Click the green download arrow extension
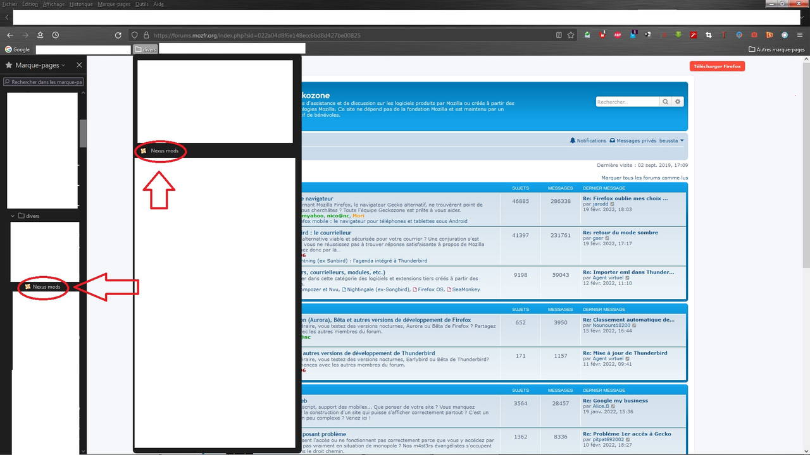Viewport: 810px width, 455px height. point(678,35)
